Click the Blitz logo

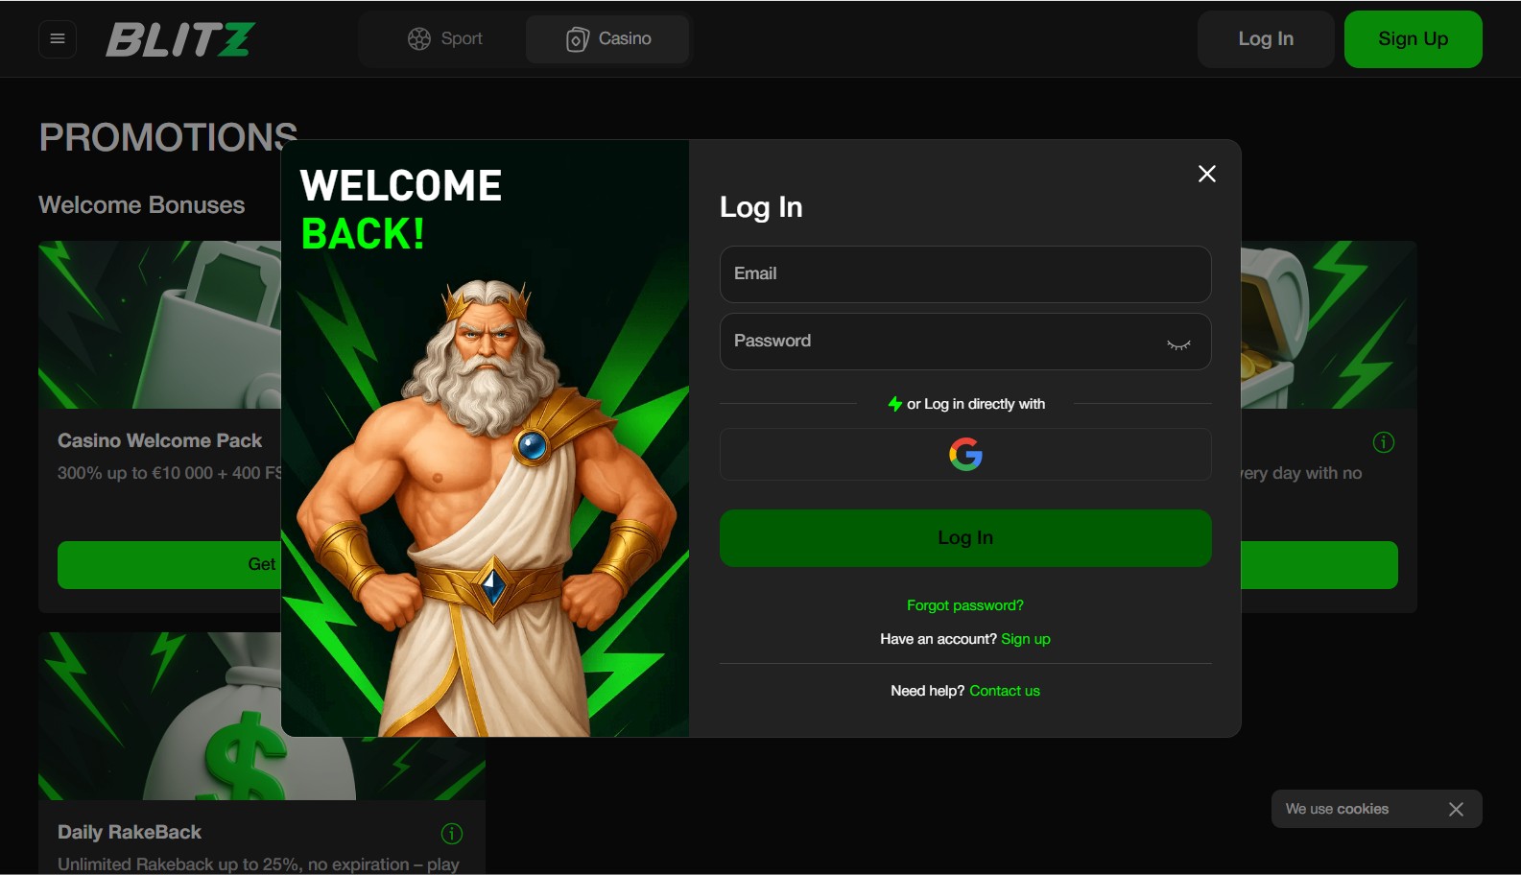pyautogui.click(x=179, y=39)
